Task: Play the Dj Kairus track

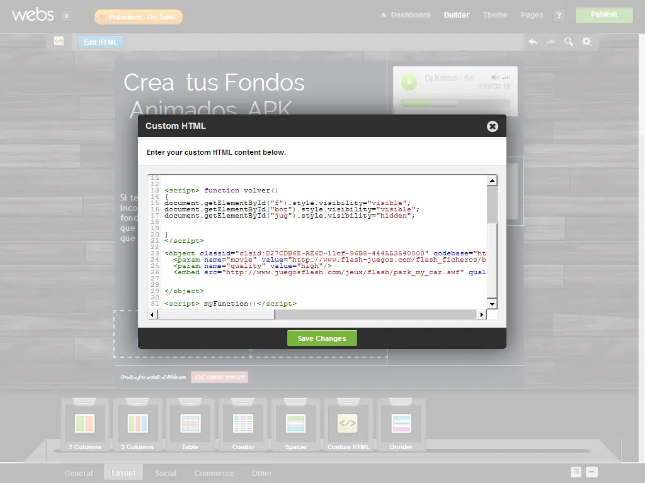Action: (x=409, y=82)
